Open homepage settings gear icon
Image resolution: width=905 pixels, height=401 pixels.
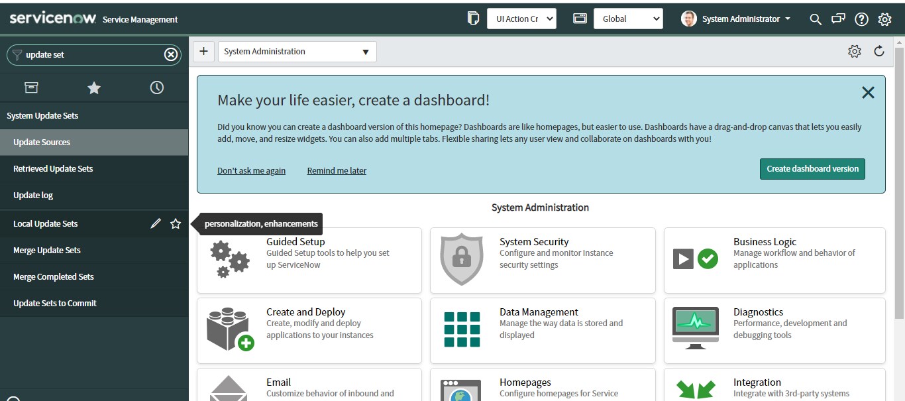854,51
